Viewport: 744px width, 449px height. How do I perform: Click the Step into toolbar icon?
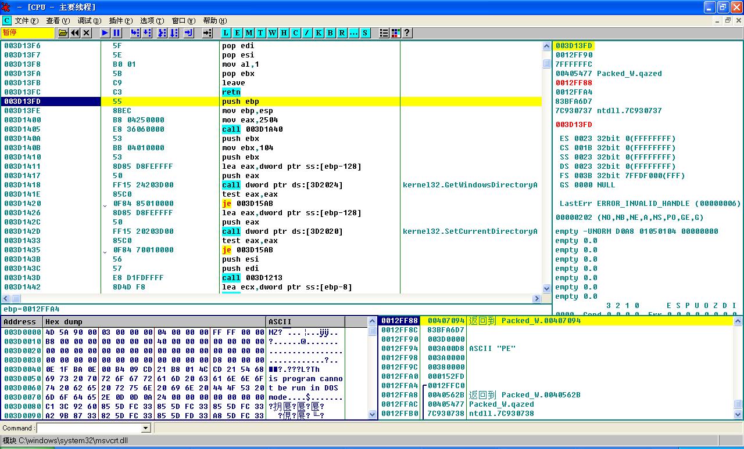(x=135, y=33)
